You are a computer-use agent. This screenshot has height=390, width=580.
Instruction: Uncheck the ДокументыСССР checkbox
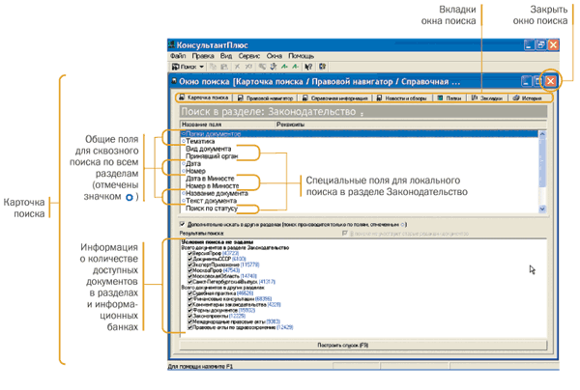click(x=190, y=259)
